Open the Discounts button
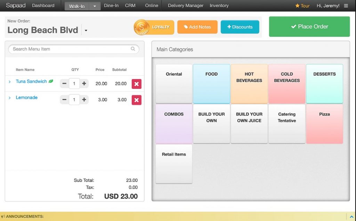 [x=240, y=27]
